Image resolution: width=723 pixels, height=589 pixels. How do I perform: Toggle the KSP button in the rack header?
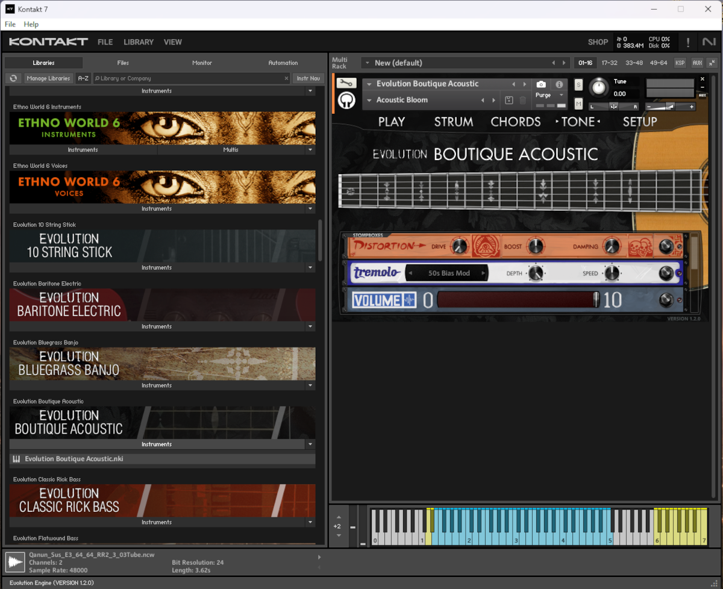[x=680, y=63]
